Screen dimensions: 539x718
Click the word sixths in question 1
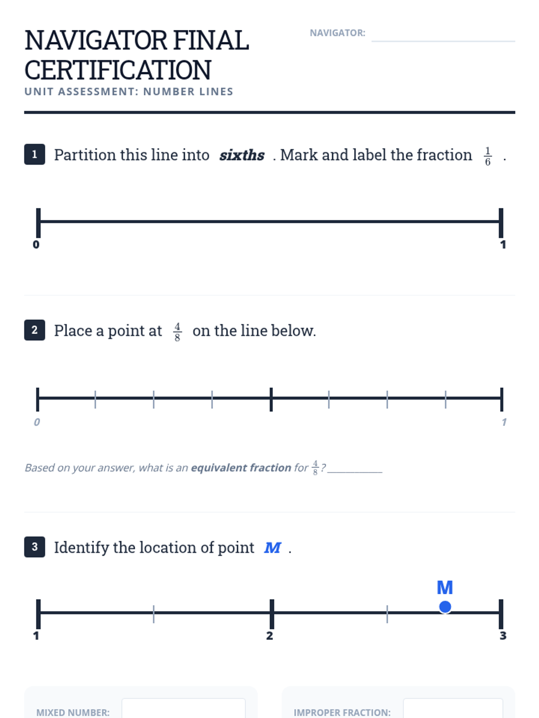[242, 155]
